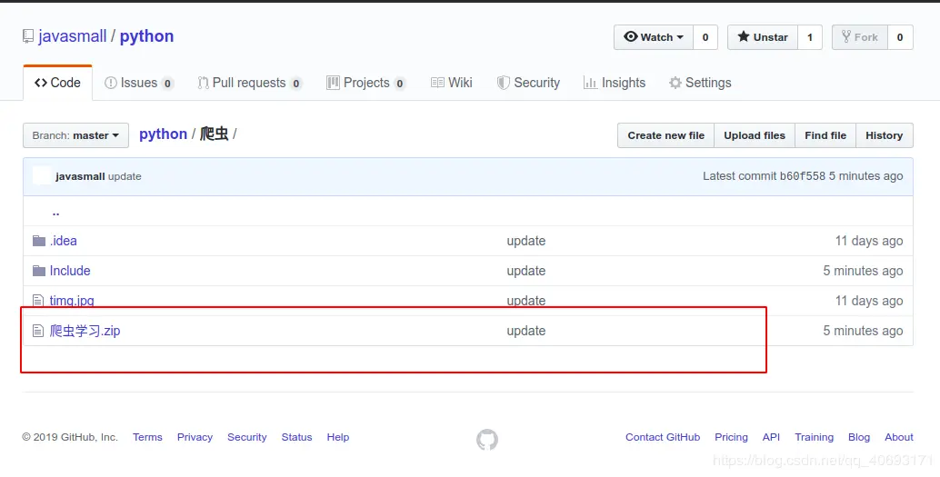
Task: Click the Unstar button
Action: pyautogui.click(x=763, y=37)
